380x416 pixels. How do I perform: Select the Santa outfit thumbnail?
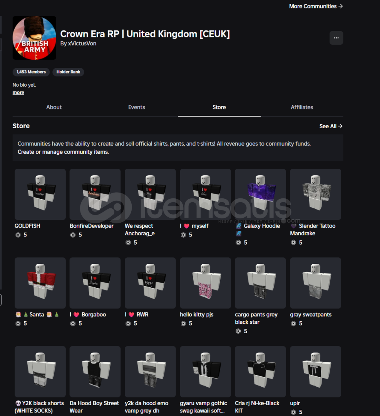pos(40,283)
